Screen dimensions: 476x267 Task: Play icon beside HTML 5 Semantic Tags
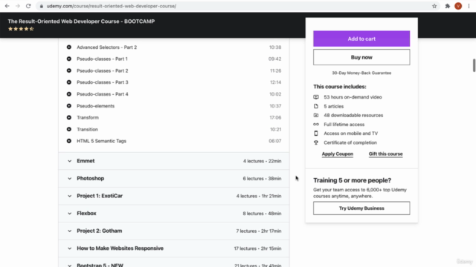[69, 141]
